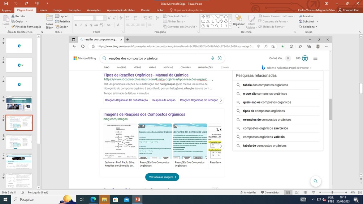The width and height of the screenshot is (363, 204).
Task: Click Redefinir slide button
Action: tap(63, 21)
